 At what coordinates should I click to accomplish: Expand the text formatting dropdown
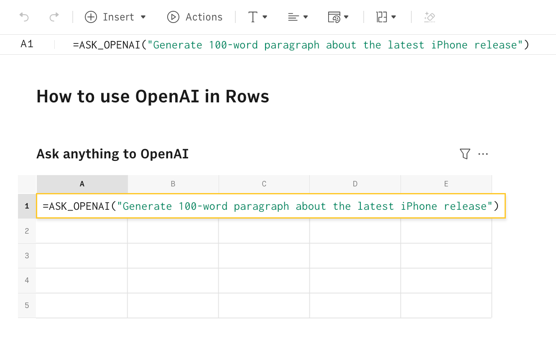(258, 17)
